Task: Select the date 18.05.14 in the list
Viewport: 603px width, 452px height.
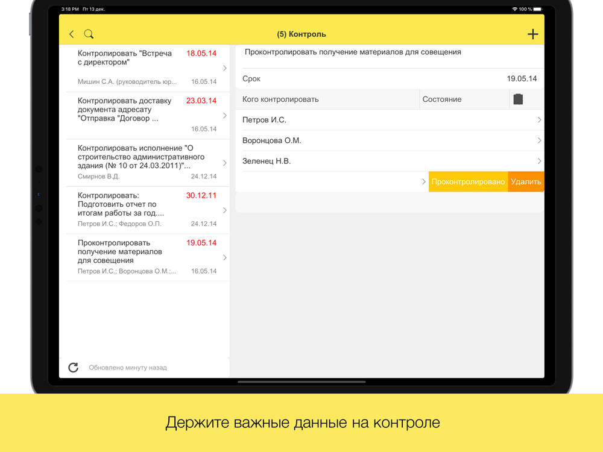Action: click(201, 54)
